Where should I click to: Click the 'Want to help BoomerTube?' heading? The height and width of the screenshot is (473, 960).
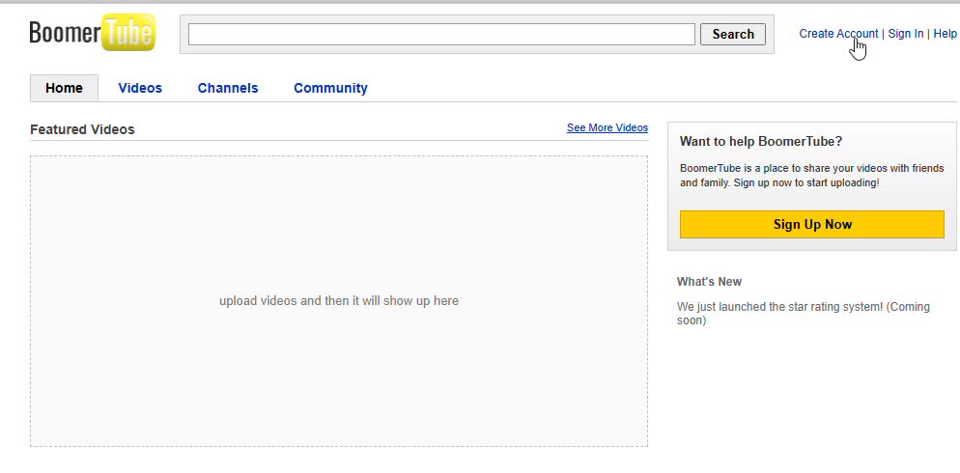pyautogui.click(x=761, y=141)
